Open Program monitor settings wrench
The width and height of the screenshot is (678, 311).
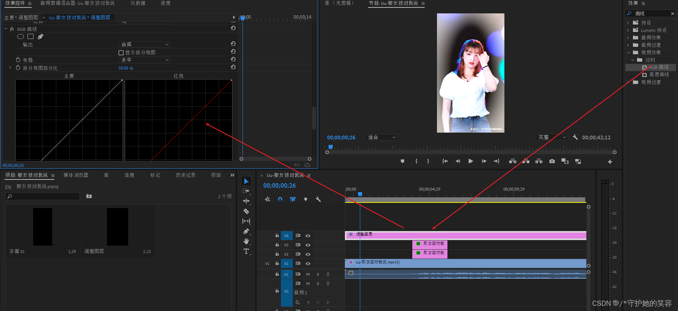575,137
